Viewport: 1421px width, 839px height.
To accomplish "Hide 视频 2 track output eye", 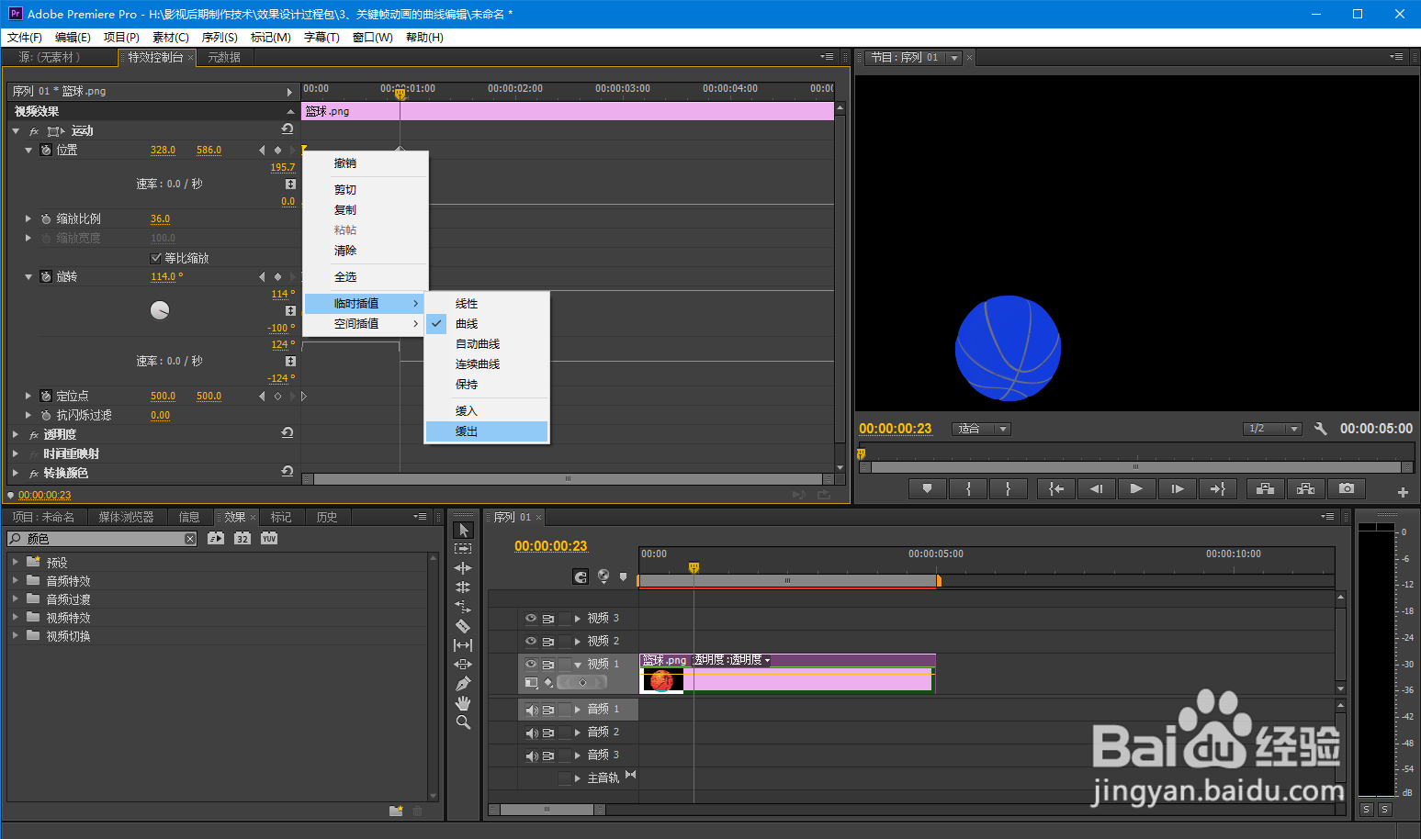I will tap(531, 641).
